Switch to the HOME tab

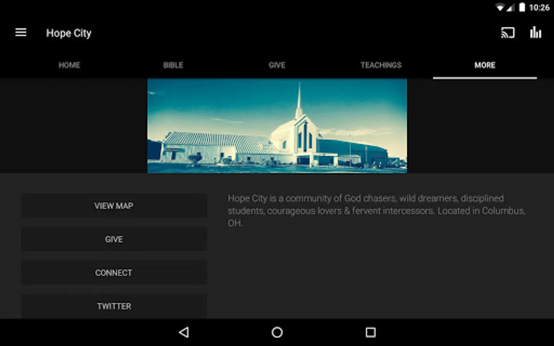pyautogui.click(x=69, y=65)
